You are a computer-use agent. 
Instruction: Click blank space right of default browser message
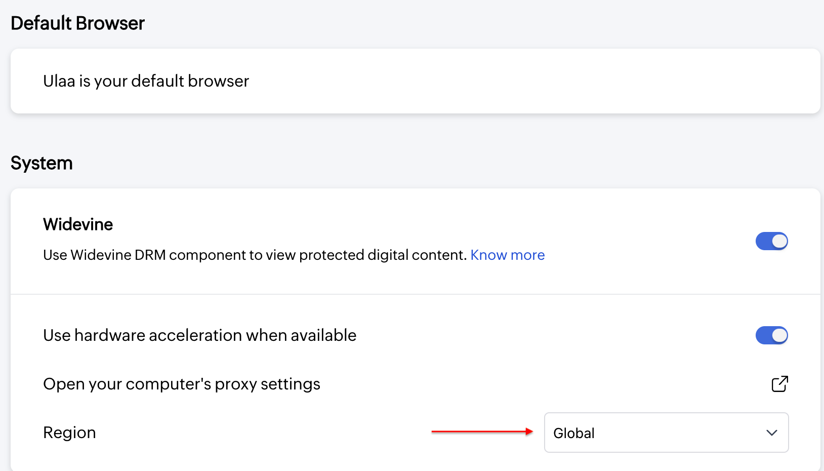(531, 81)
